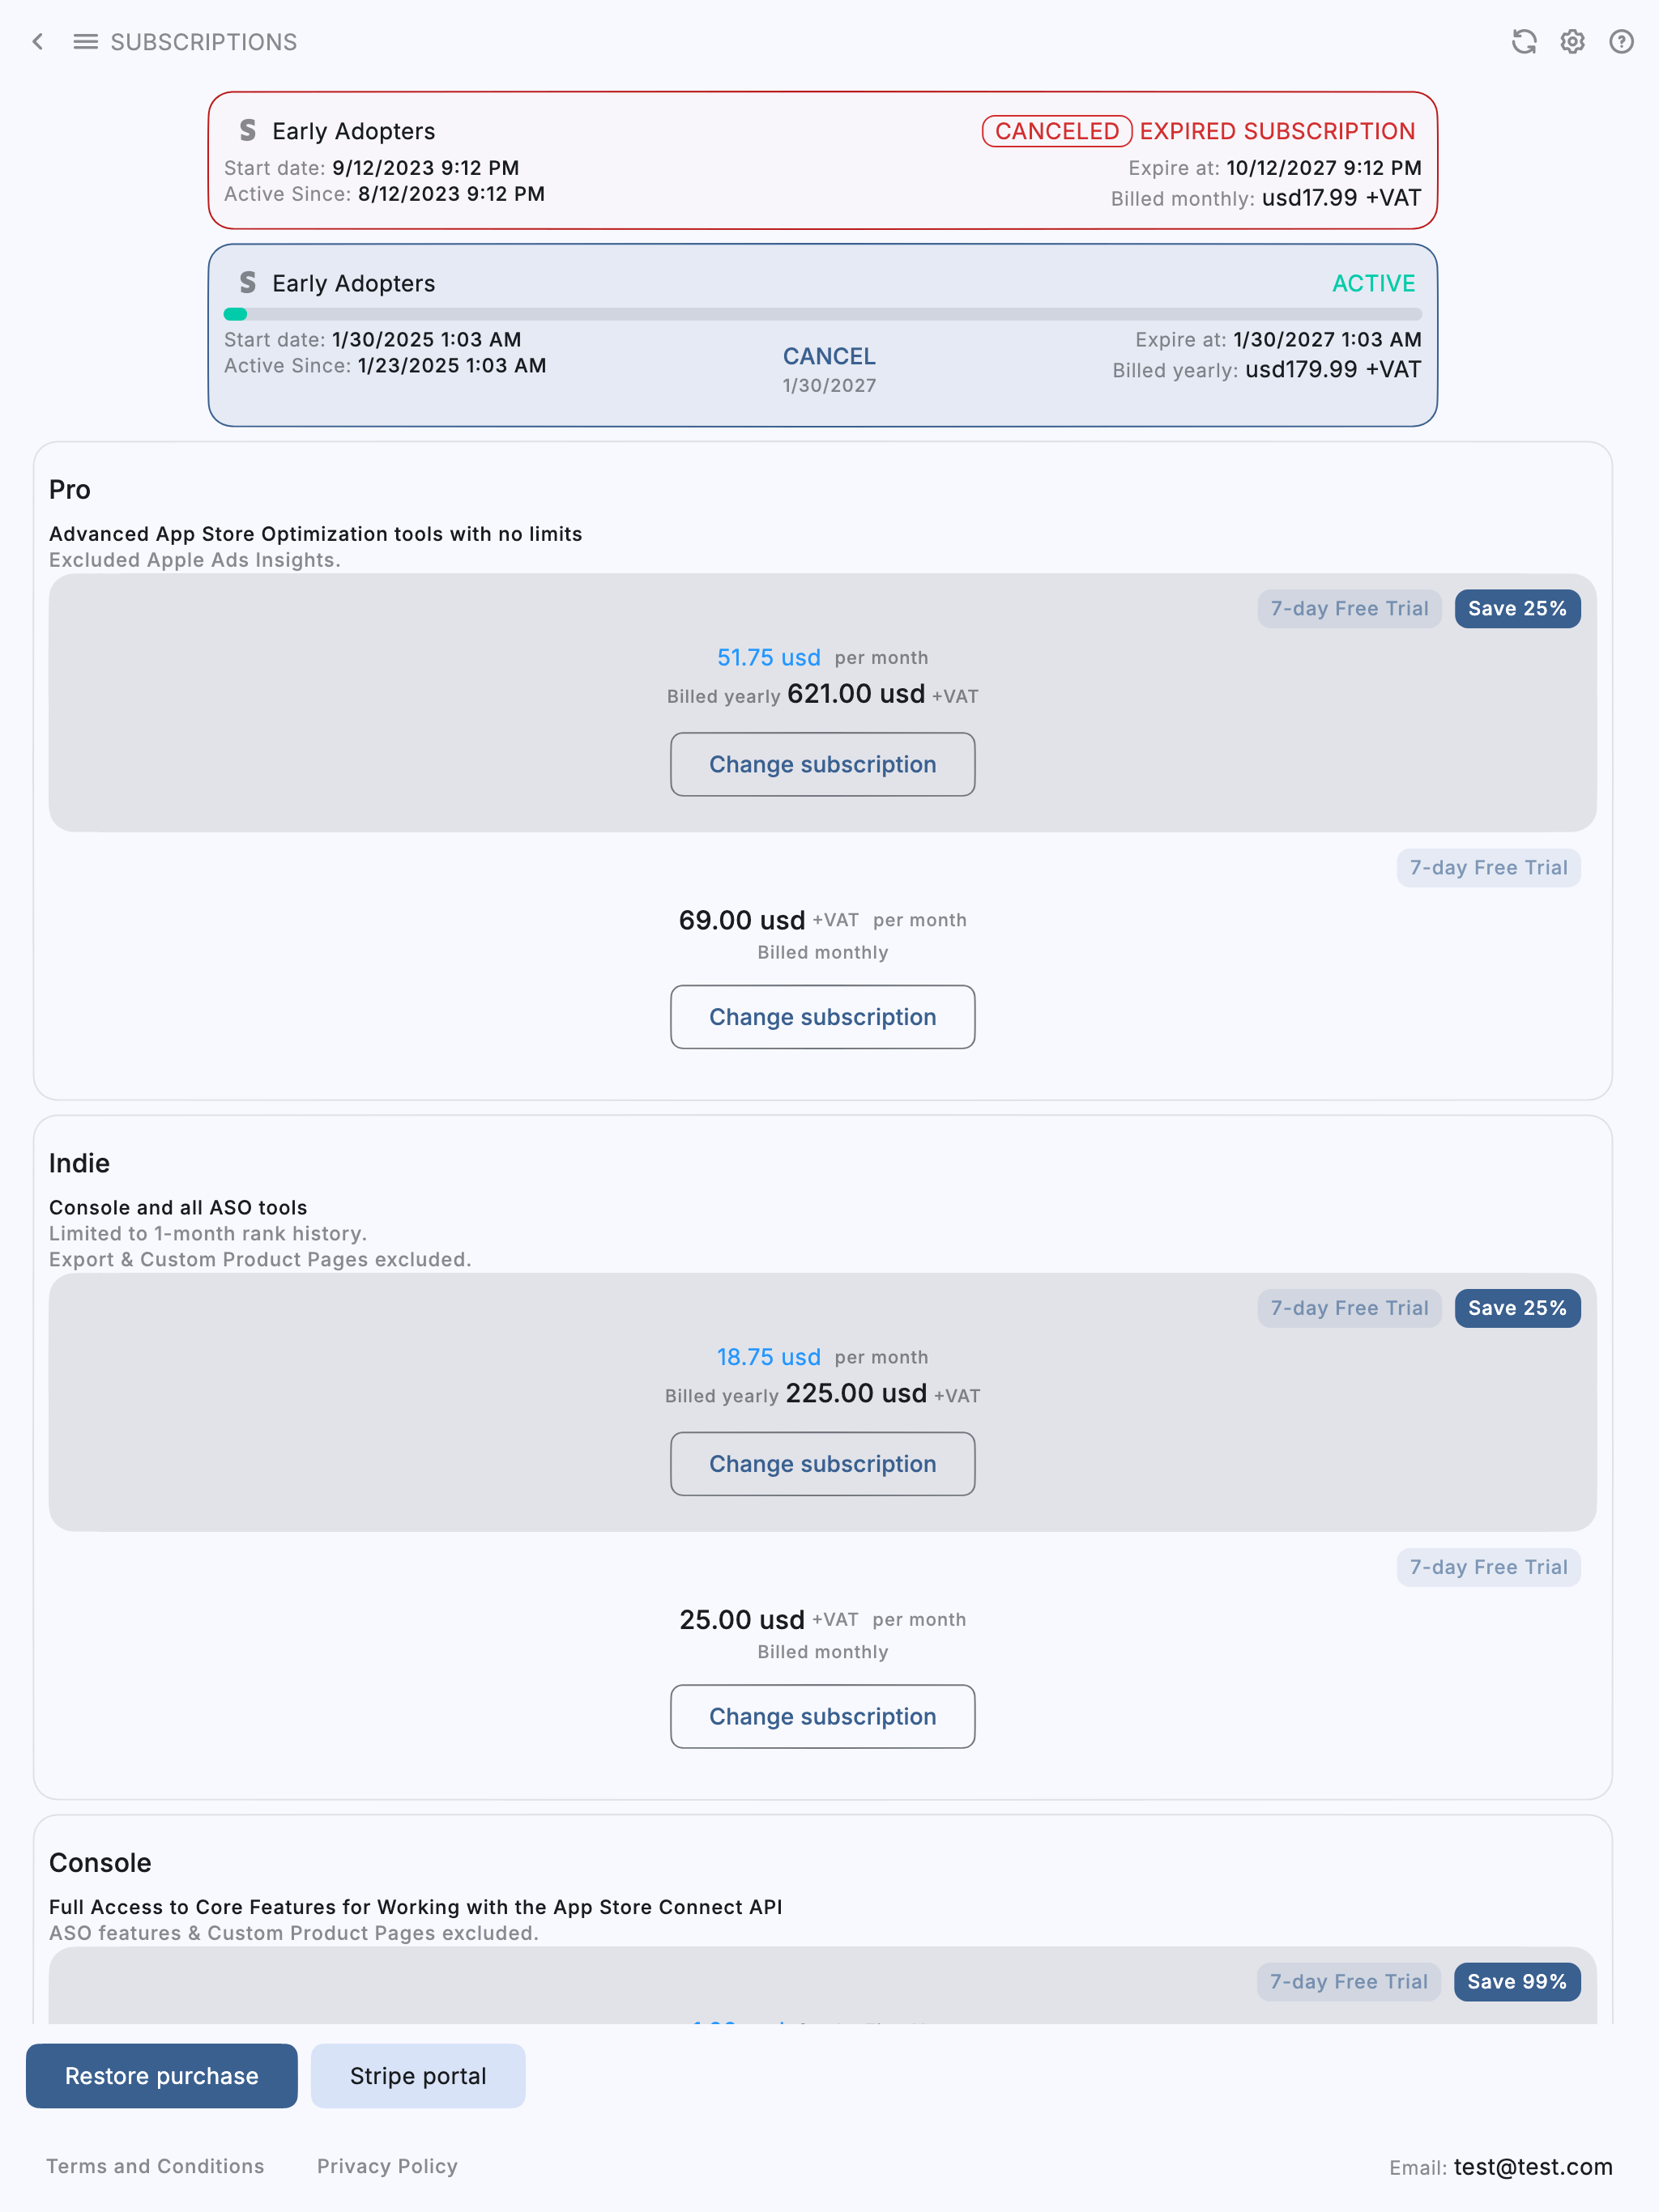Open the Terms and Conditions link
The width and height of the screenshot is (1659, 2212).
click(x=155, y=2166)
